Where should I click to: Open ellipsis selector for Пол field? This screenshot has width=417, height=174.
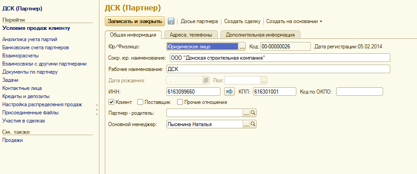[264, 80]
